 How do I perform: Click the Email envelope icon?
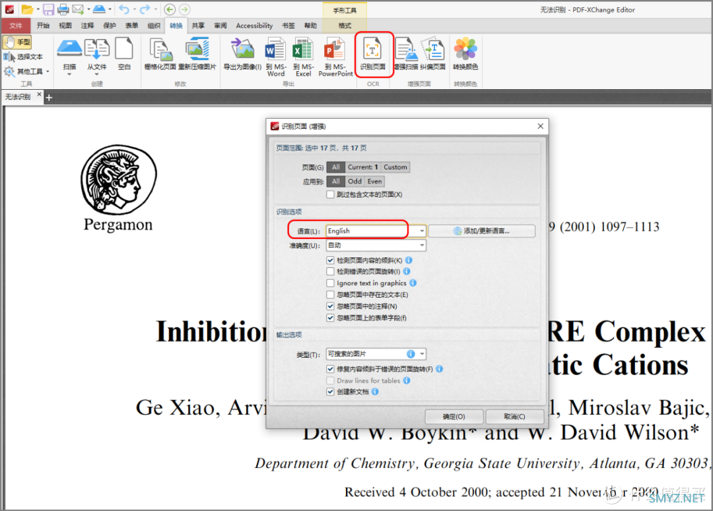(78, 9)
